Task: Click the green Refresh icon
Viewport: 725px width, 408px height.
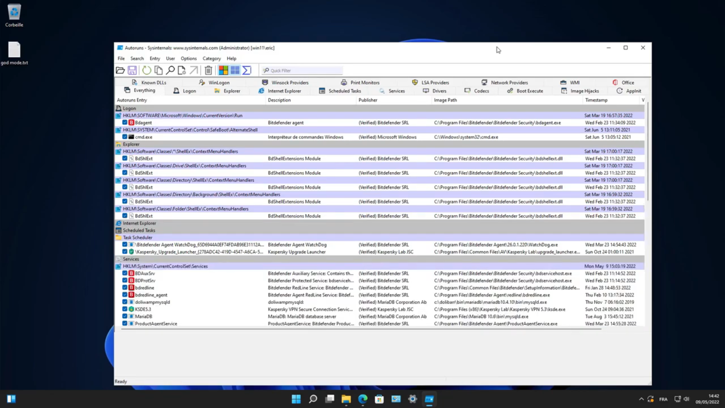Action: click(147, 70)
